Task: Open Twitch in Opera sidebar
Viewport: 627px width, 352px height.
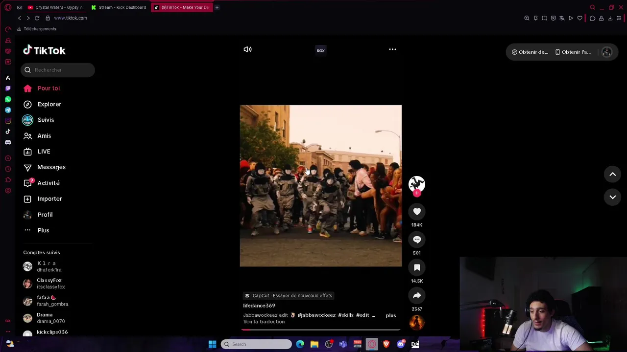Action: coord(8,88)
